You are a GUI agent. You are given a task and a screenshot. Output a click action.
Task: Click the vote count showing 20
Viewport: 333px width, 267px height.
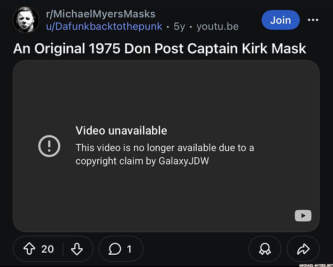point(48,249)
